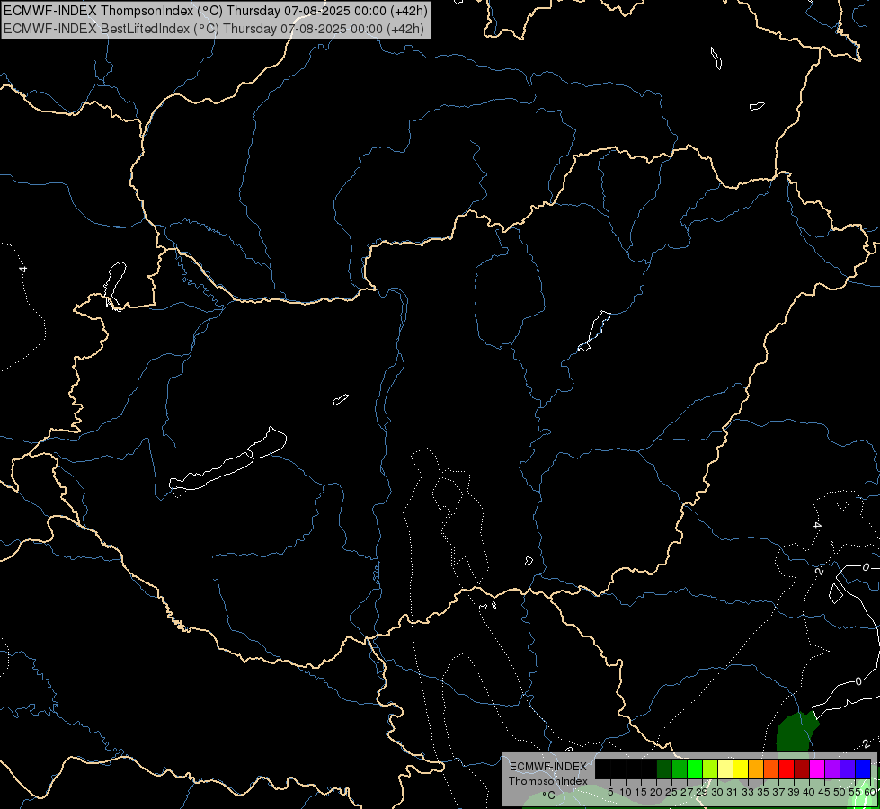Click the legend scale value 20
This screenshot has width=880, height=809.
tap(657, 792)
